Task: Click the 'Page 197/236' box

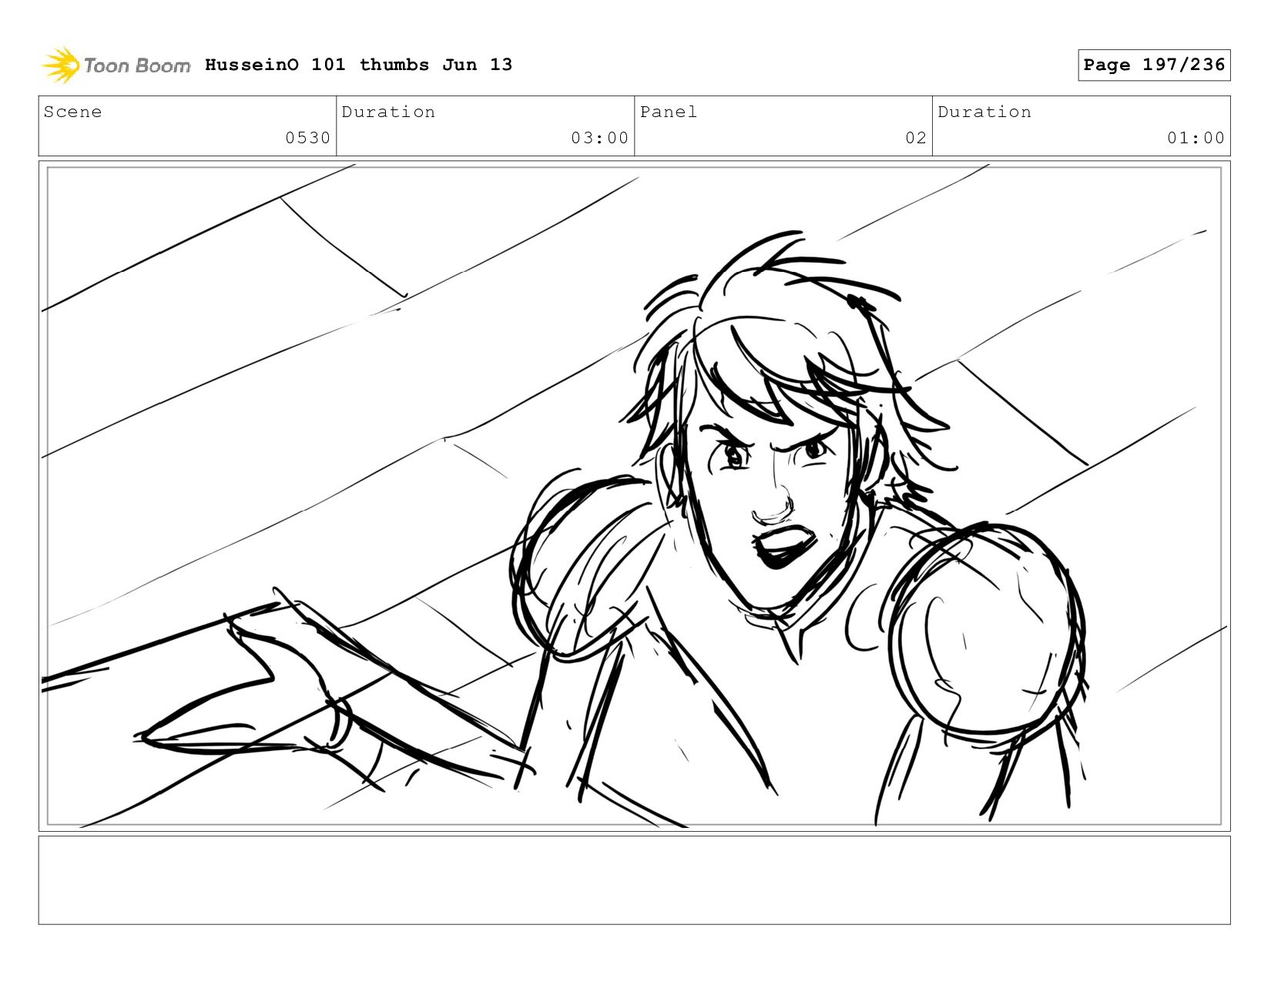Action: pyautogui.click(x=1154, y=65)
